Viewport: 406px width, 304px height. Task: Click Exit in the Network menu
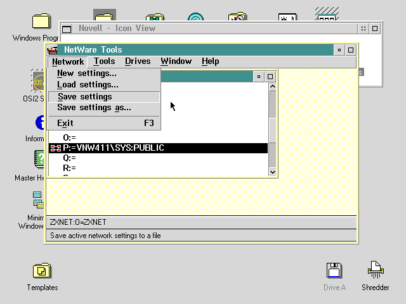click(x=104, y=123)
